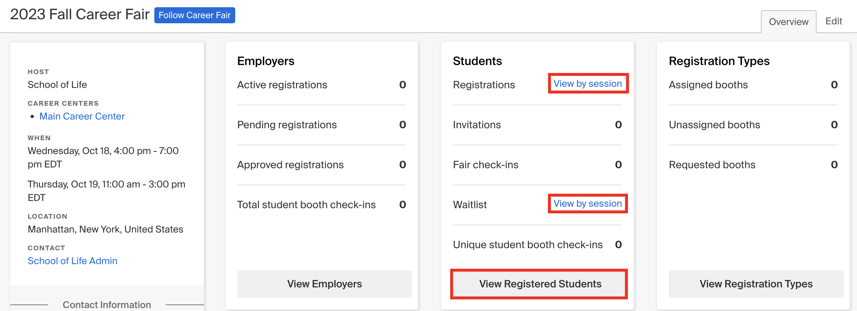857x311 pixels.
Task: Click the Approved registrations row label
Action: coord(290,165)
